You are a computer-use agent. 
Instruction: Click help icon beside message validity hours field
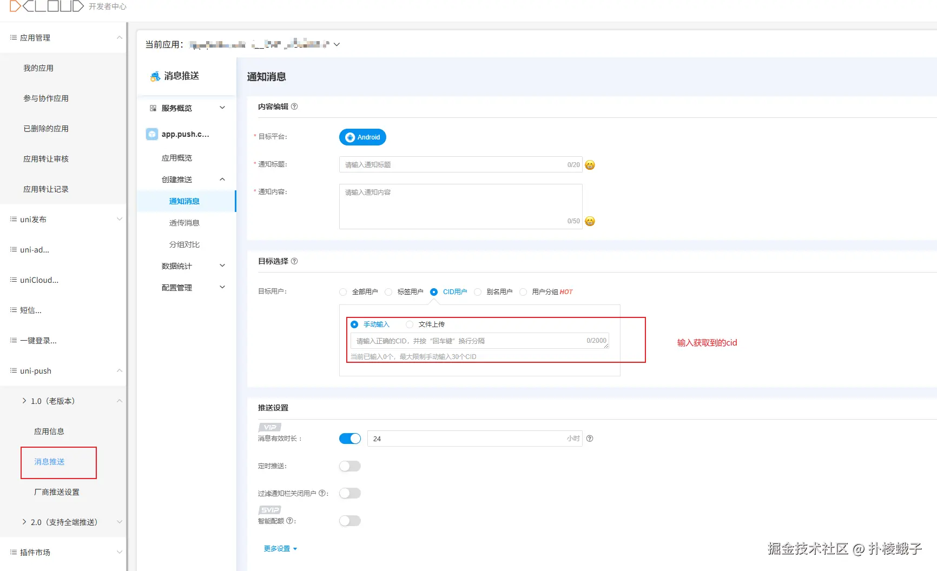point(590,439)
